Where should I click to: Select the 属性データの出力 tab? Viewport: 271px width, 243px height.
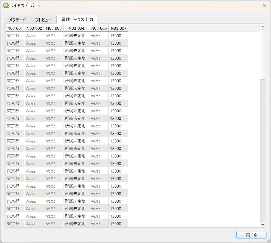77,19
